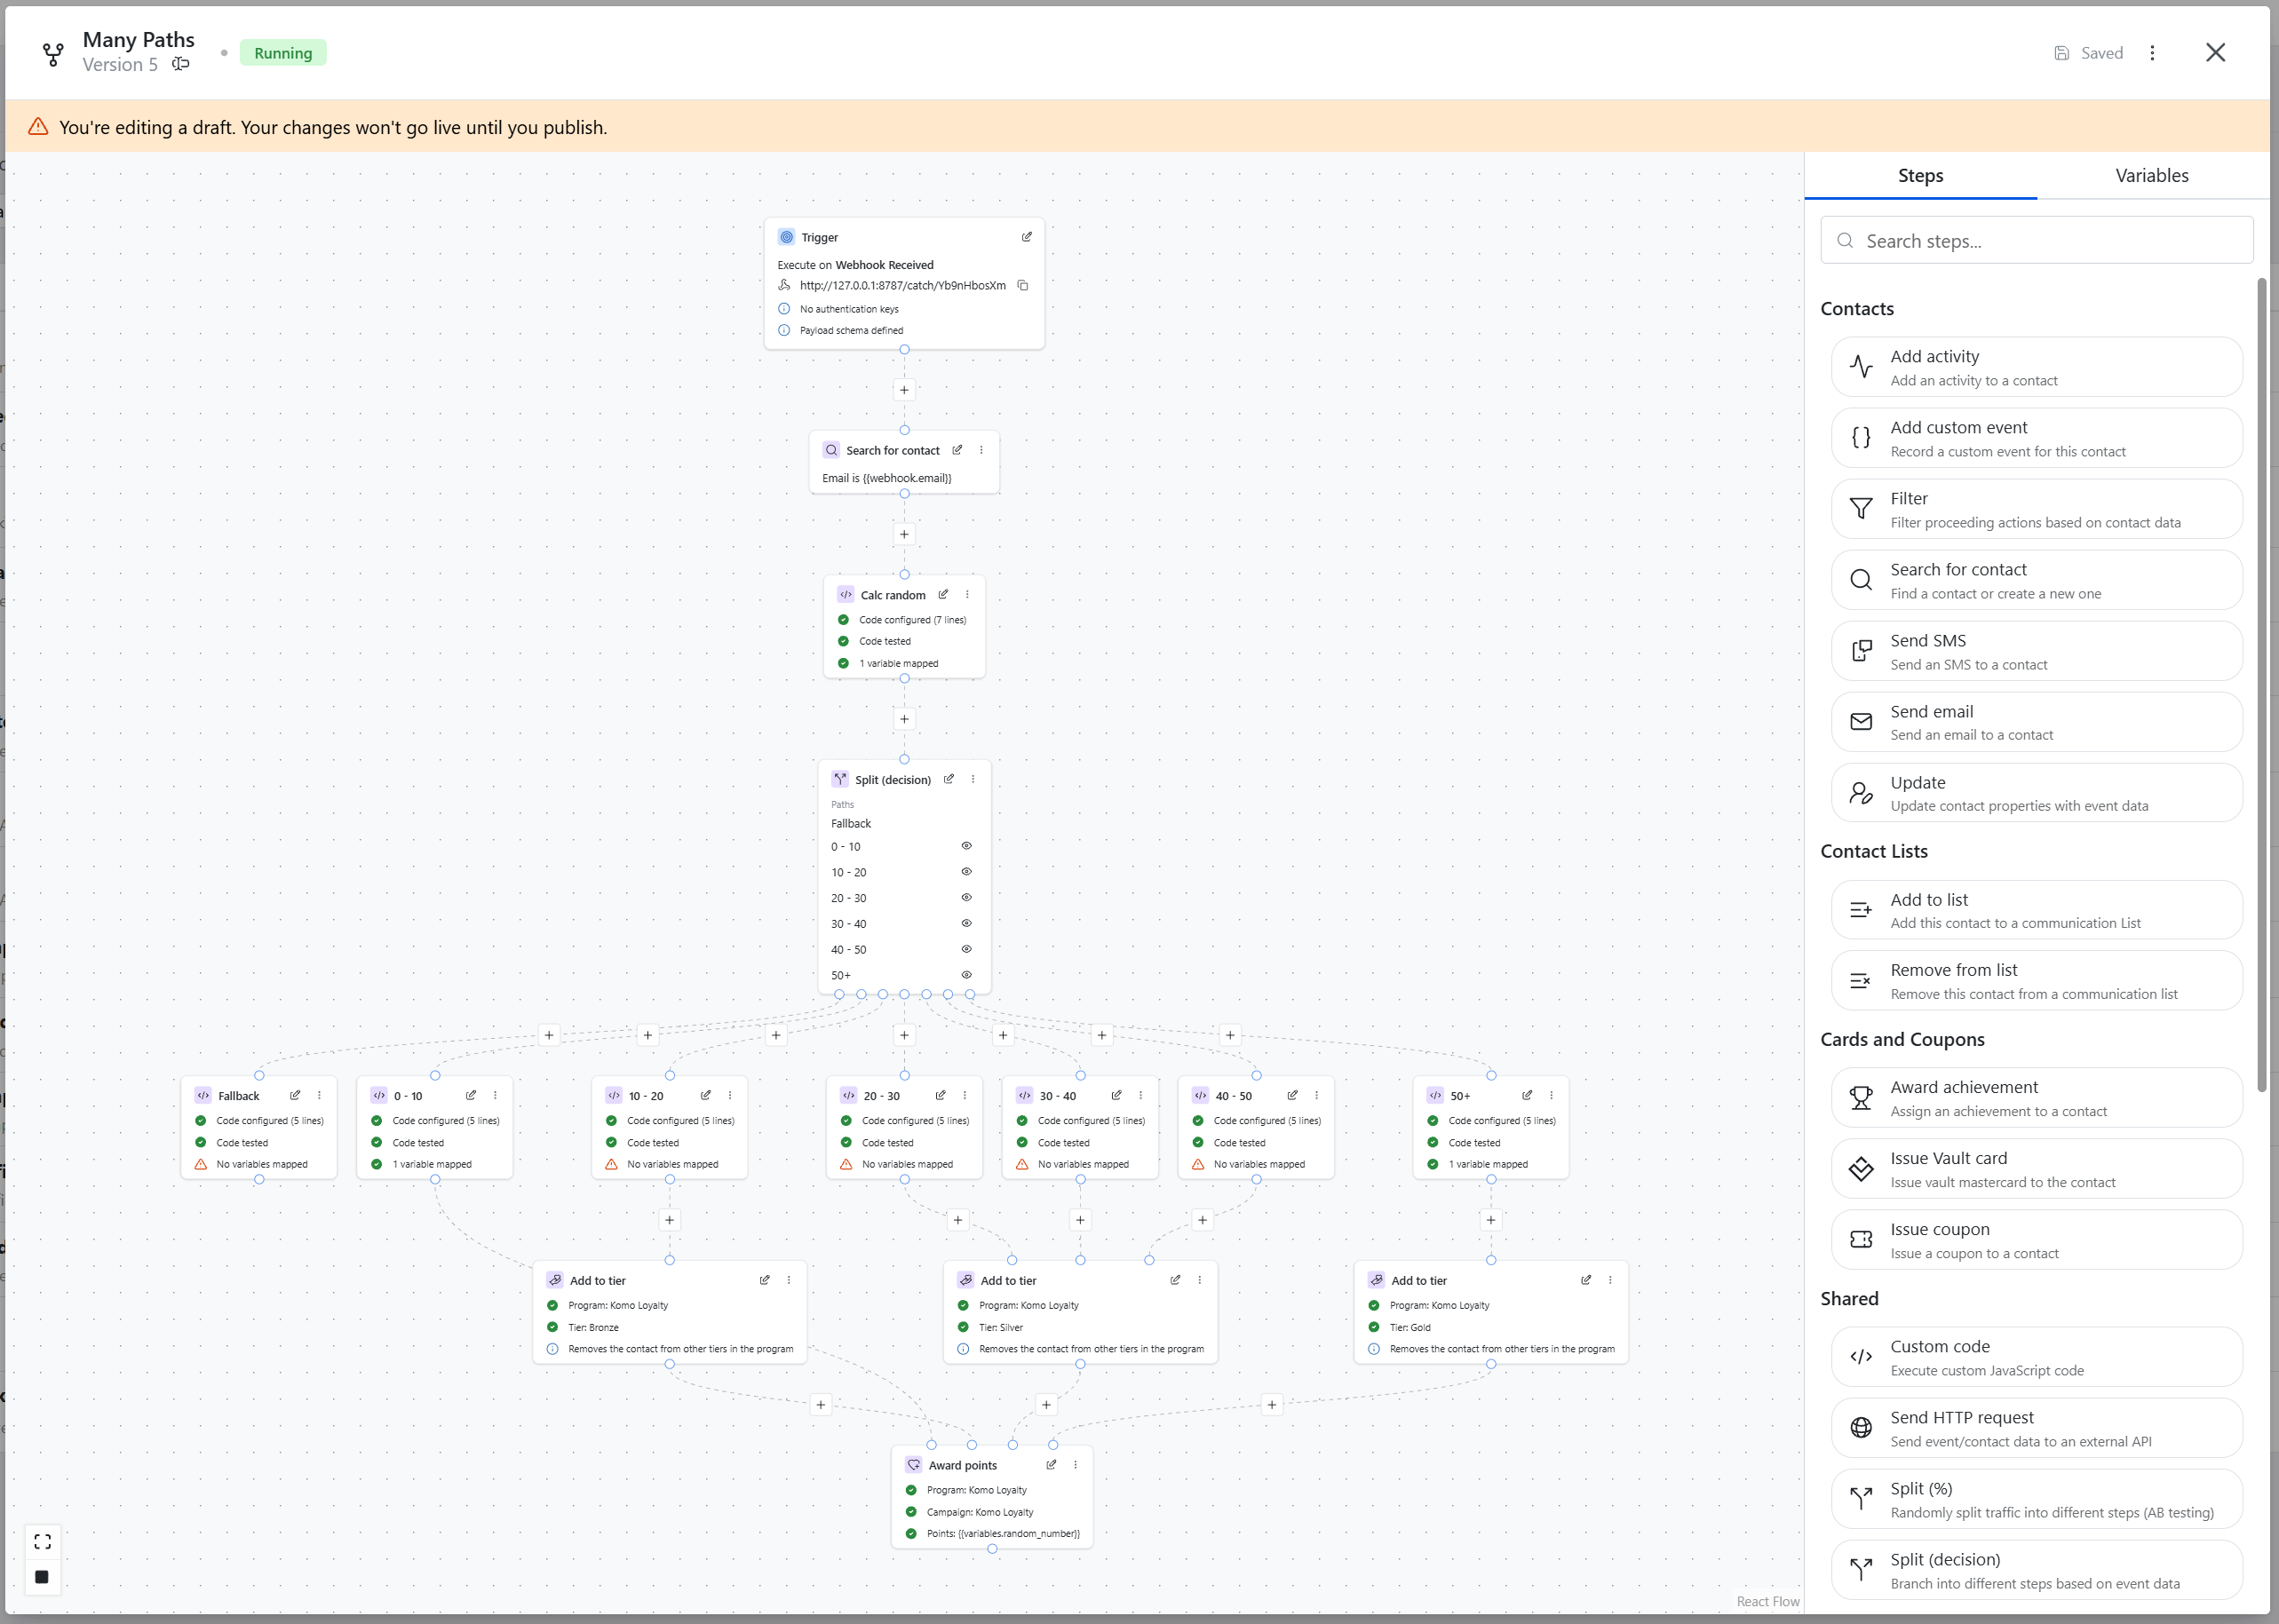
Task: Select the Add activity step
Action: (x=2036, y=367)
